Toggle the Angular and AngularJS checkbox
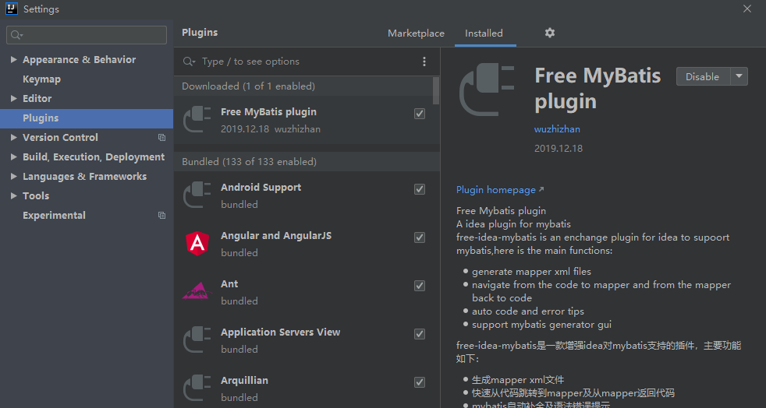This screenshot has width=766, height=408. (419, 237)
